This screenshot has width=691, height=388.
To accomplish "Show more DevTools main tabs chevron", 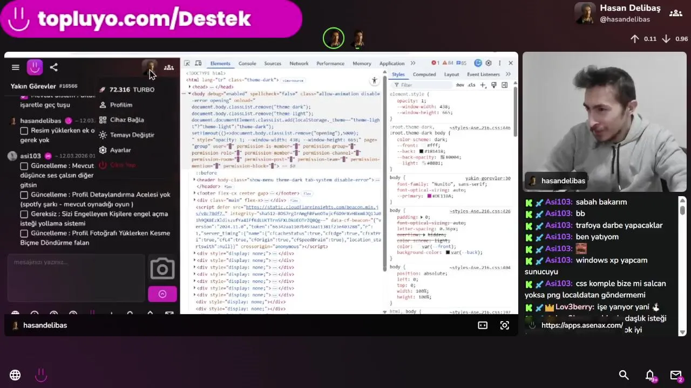I will coord(413,63).
